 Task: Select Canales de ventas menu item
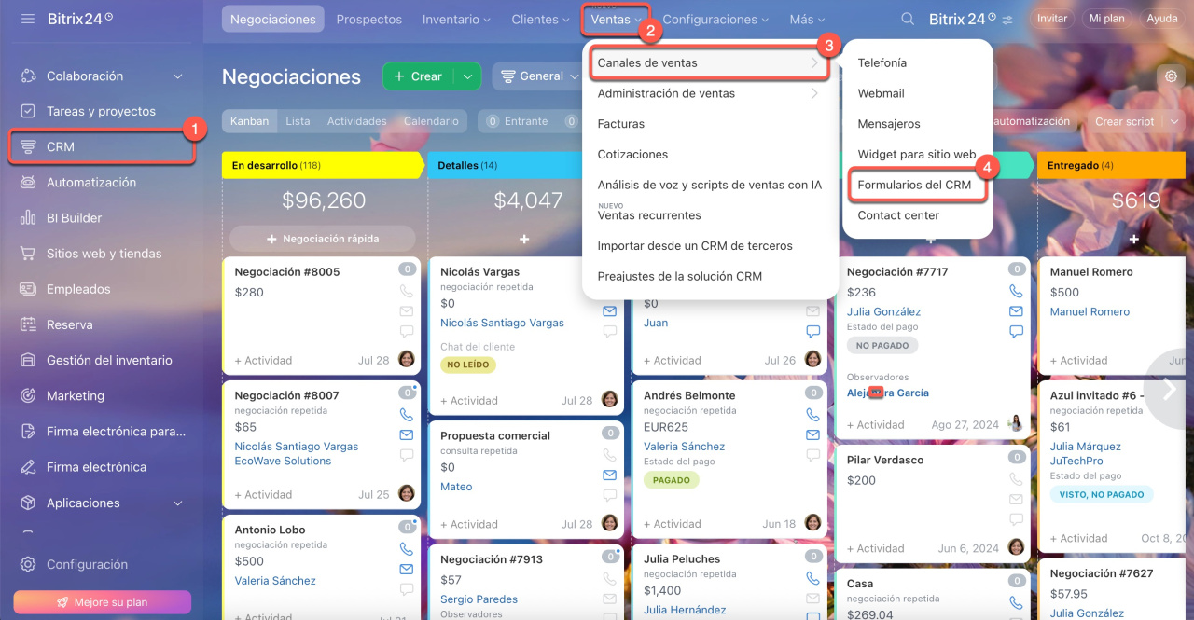709,62
